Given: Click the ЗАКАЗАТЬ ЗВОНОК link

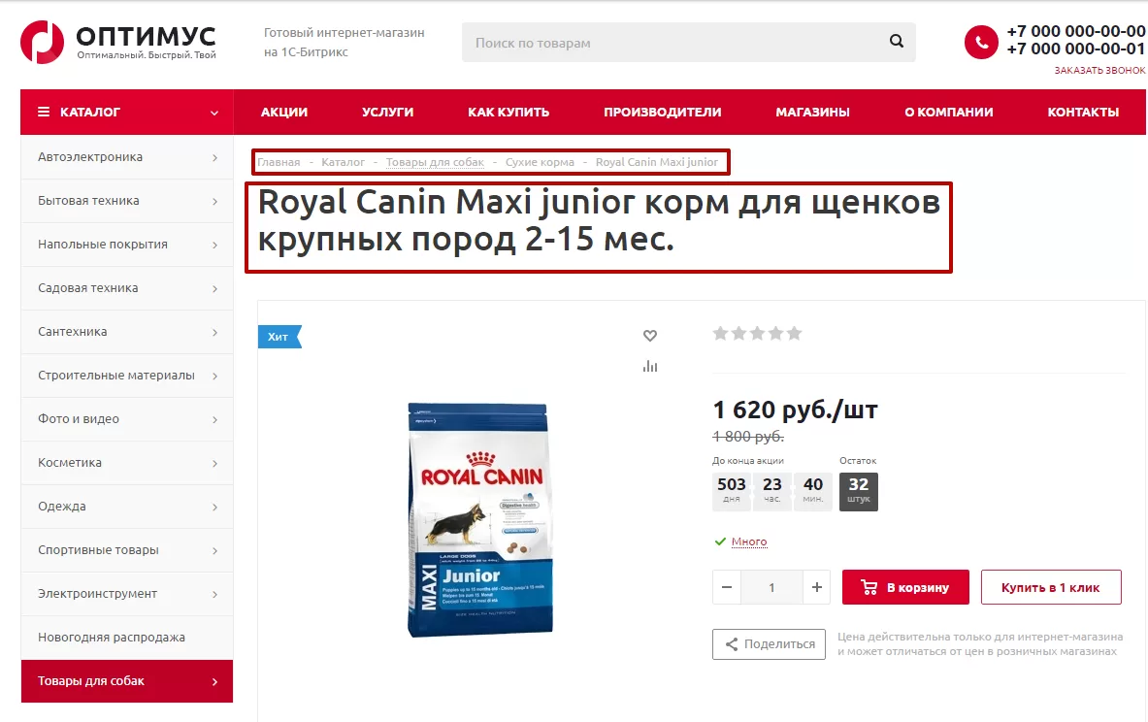Looking at the screenshot, I should tap(1099, 70).
